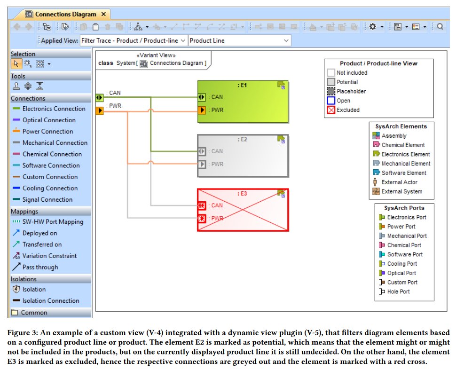Click the containment tree icon in toolbar

pos(47,27)
